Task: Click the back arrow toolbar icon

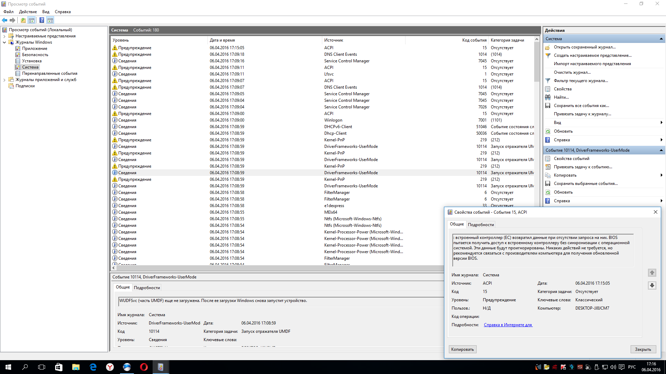Action: [5, 20]
